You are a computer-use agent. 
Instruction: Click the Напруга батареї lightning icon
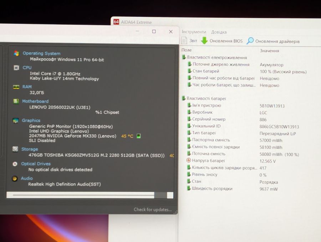coord(189,160)
